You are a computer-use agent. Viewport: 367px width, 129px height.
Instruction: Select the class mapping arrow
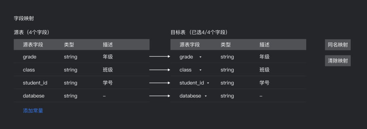pyautogui.click(x=160, y=70)
